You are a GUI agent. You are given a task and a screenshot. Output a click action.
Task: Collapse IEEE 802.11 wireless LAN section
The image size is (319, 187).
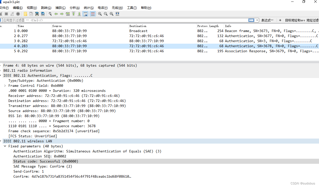point(1,141)
